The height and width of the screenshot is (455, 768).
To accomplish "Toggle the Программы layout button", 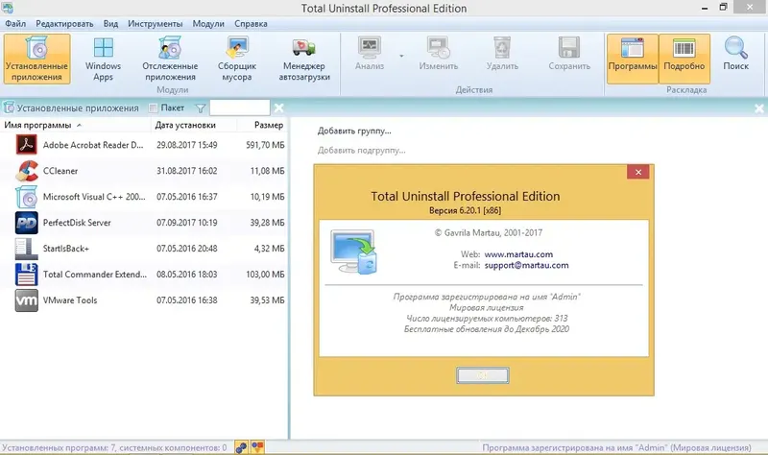I will 633,59.
